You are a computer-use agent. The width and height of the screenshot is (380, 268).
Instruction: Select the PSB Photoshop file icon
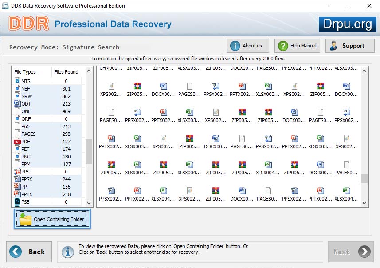[x=17, y=201]
